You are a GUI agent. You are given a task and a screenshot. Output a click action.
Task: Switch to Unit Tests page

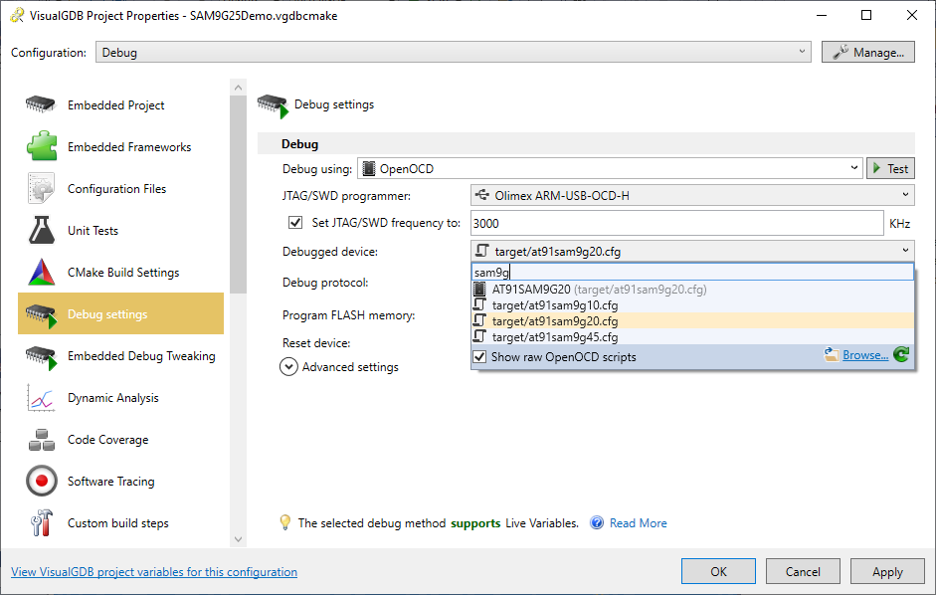pos(121,230)
